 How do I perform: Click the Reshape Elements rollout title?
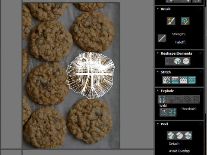pos(176,53)
